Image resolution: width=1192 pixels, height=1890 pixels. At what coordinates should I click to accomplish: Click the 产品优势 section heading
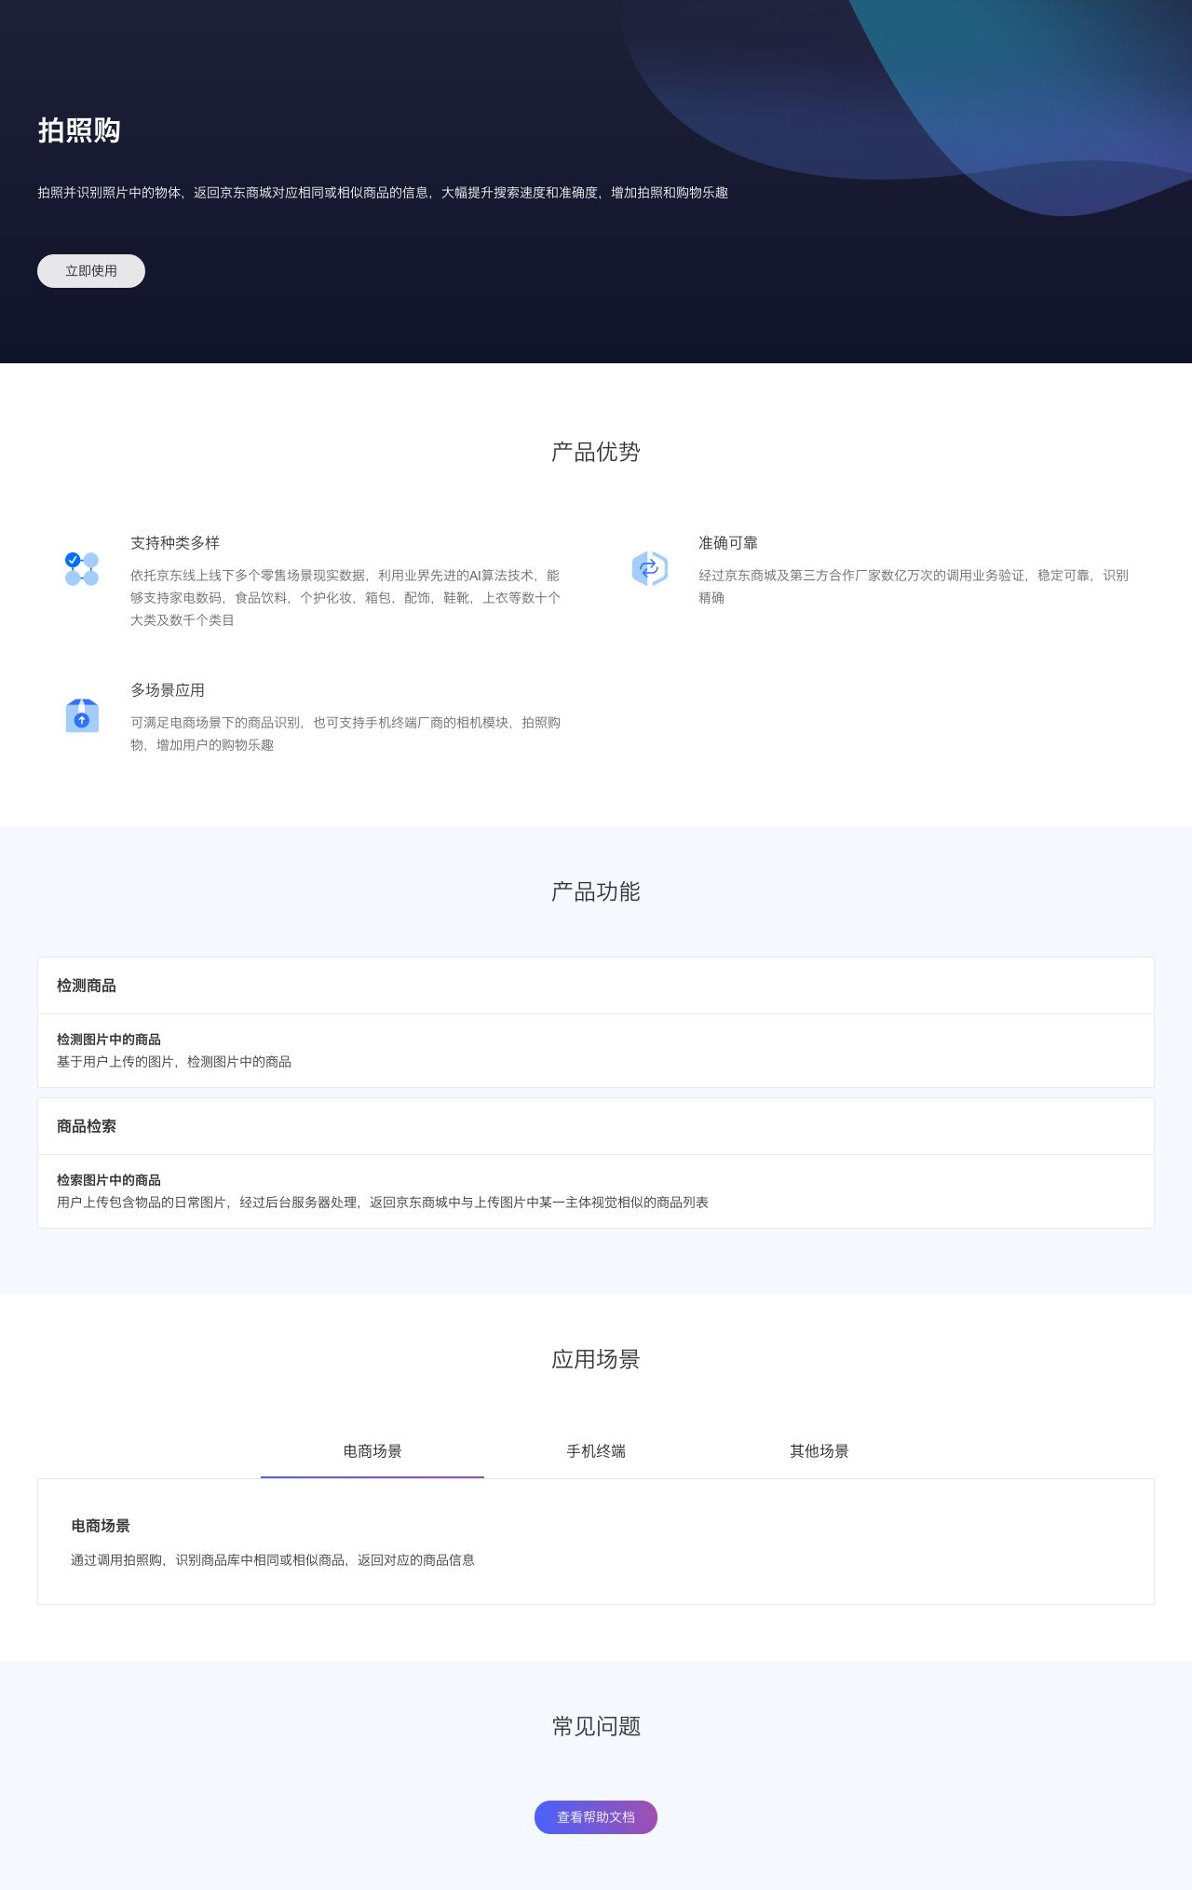596,452
